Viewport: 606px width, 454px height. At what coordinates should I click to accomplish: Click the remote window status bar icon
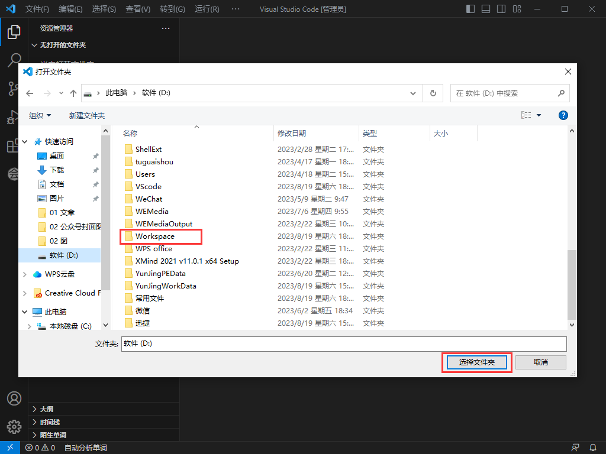[10, 447]
